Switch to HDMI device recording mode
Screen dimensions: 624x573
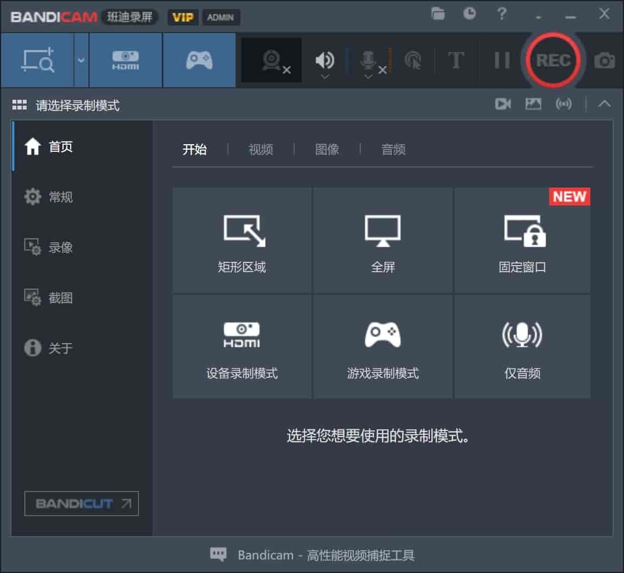[125, 60]
